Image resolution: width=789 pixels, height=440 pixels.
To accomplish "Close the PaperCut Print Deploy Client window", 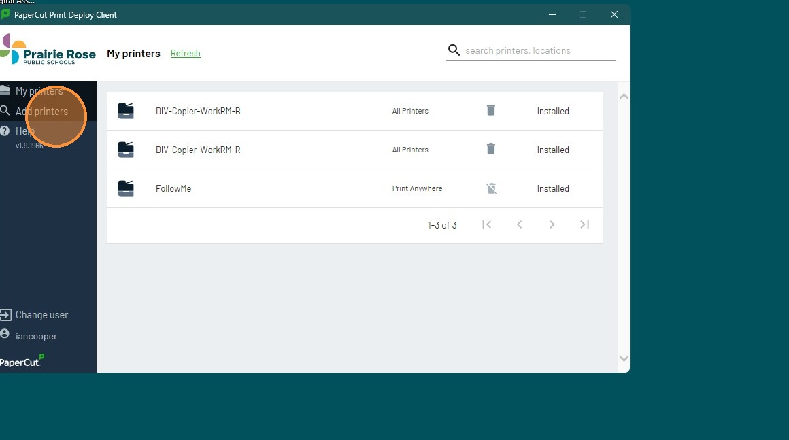I will pyautogui.click(x=614, y=14).
